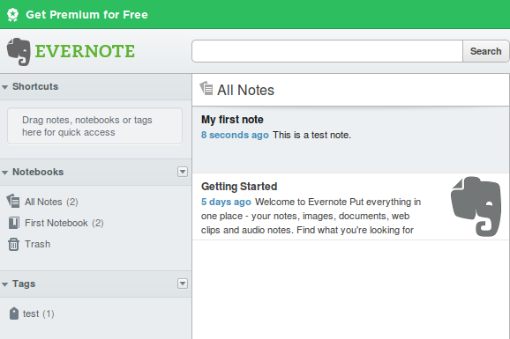510x339 pixels.
Task: Click the All Notes list heading
Action: pos(245,91)
